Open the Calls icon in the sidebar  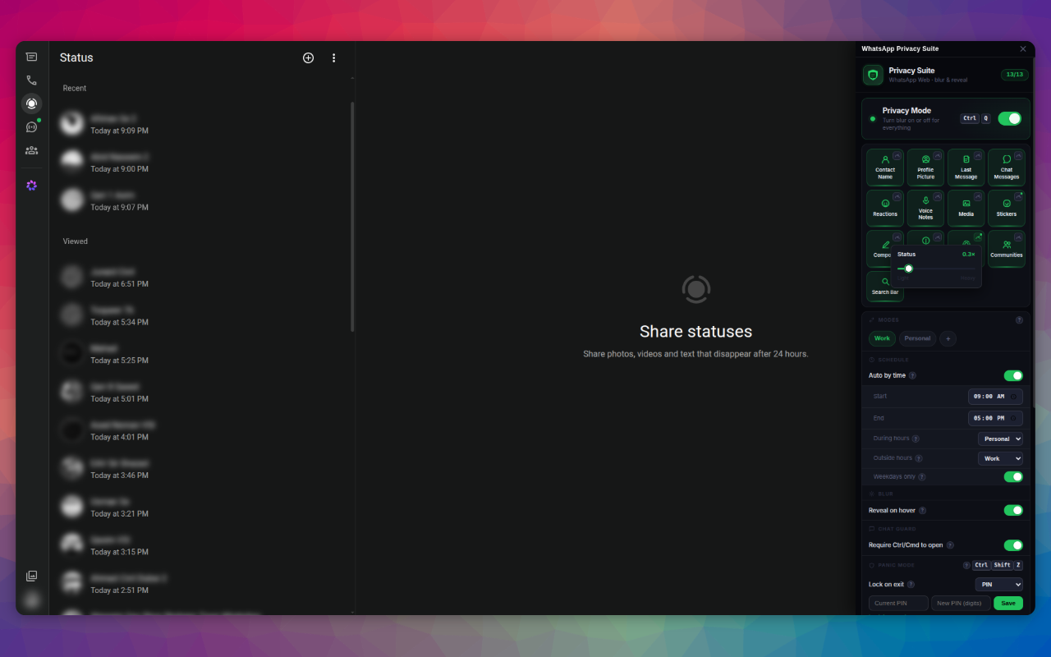coord(31,80)
